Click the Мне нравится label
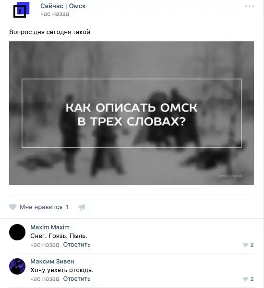The image size is (264, 288). point(41,207)
